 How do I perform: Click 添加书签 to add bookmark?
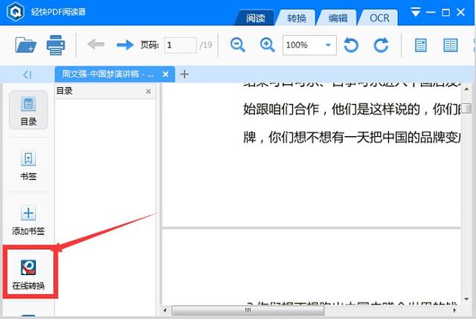[x=28, y=220]
